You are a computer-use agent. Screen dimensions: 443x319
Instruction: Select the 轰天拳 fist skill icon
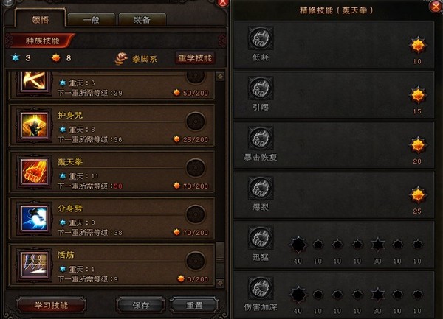pos(34,172)
